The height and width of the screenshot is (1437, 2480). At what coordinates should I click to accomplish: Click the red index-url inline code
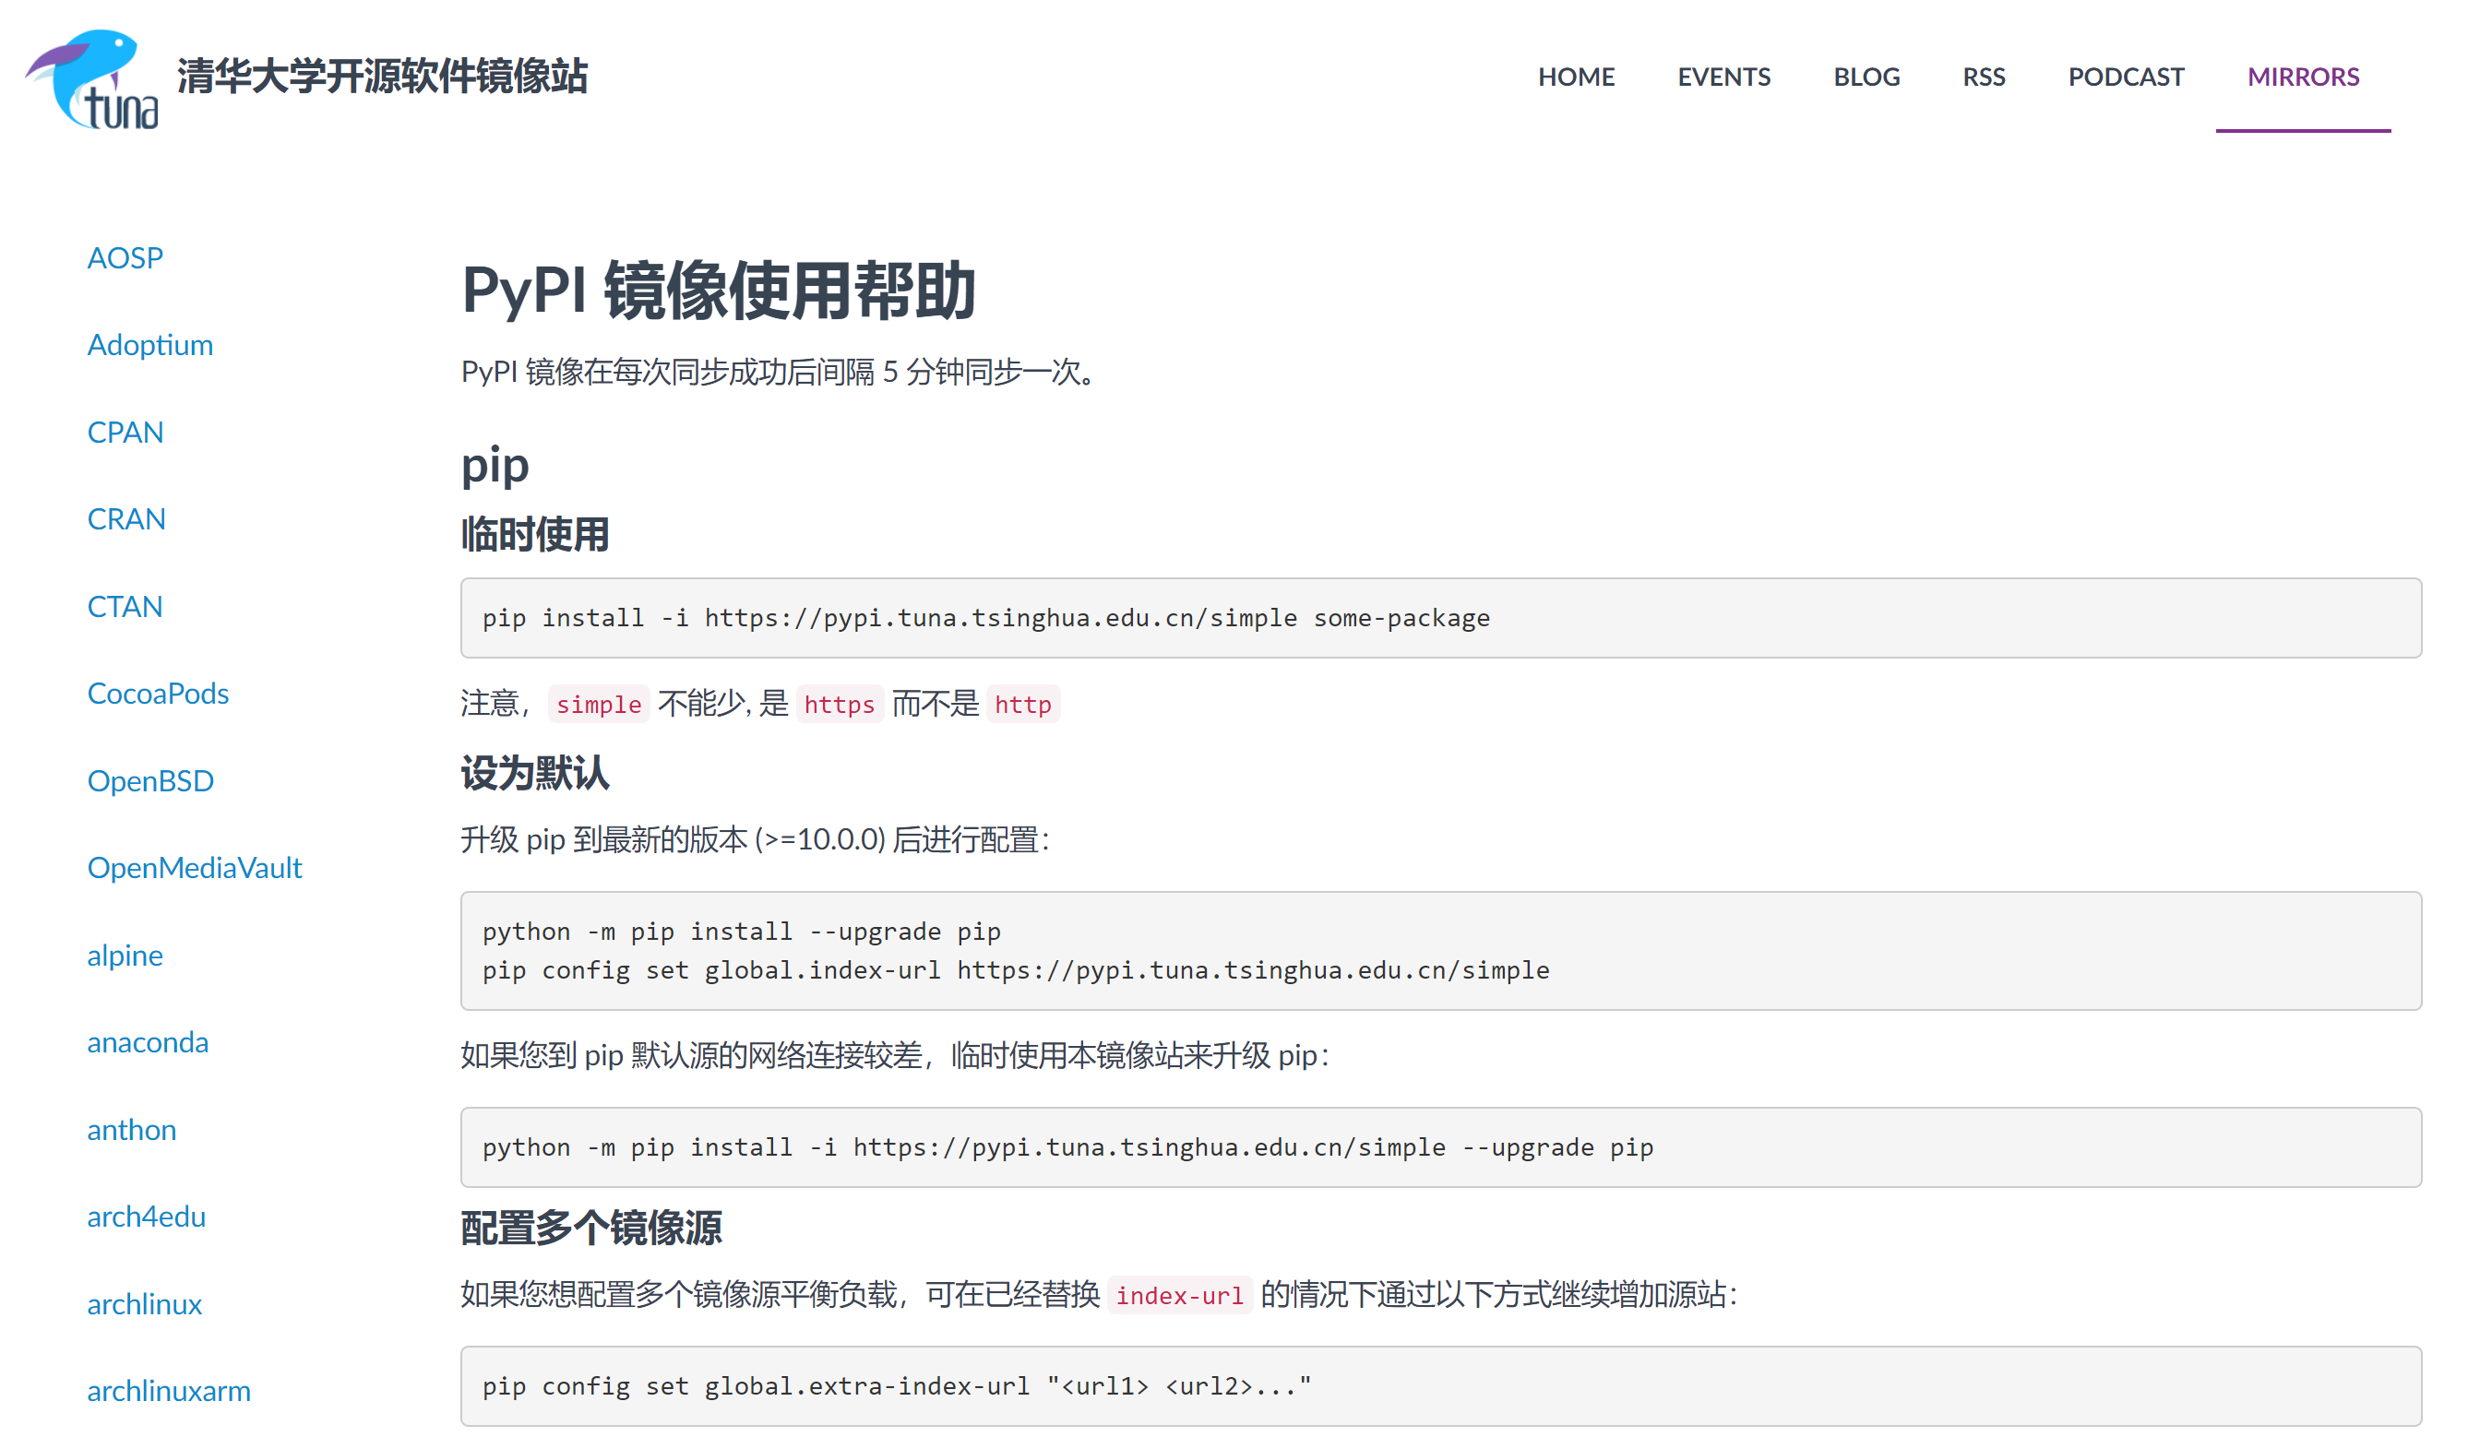click(1179, 1295)
